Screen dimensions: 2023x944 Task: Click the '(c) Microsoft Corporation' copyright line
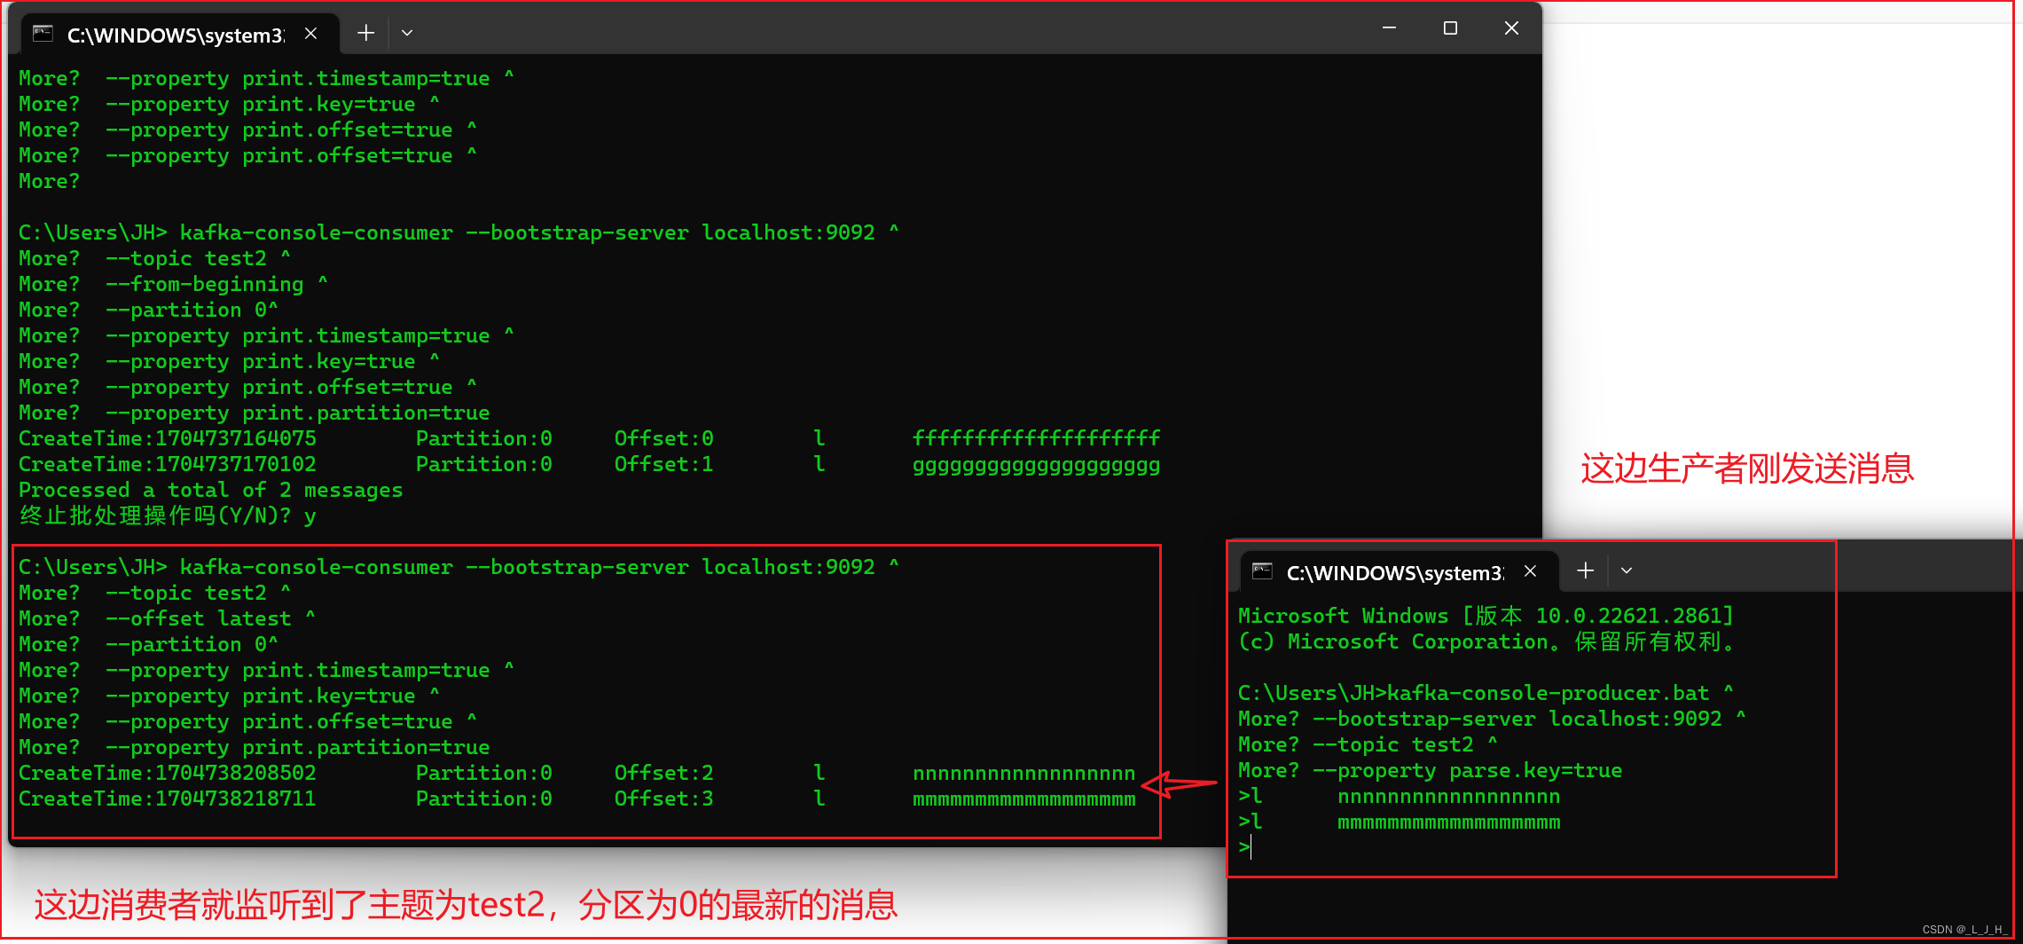1486,641
